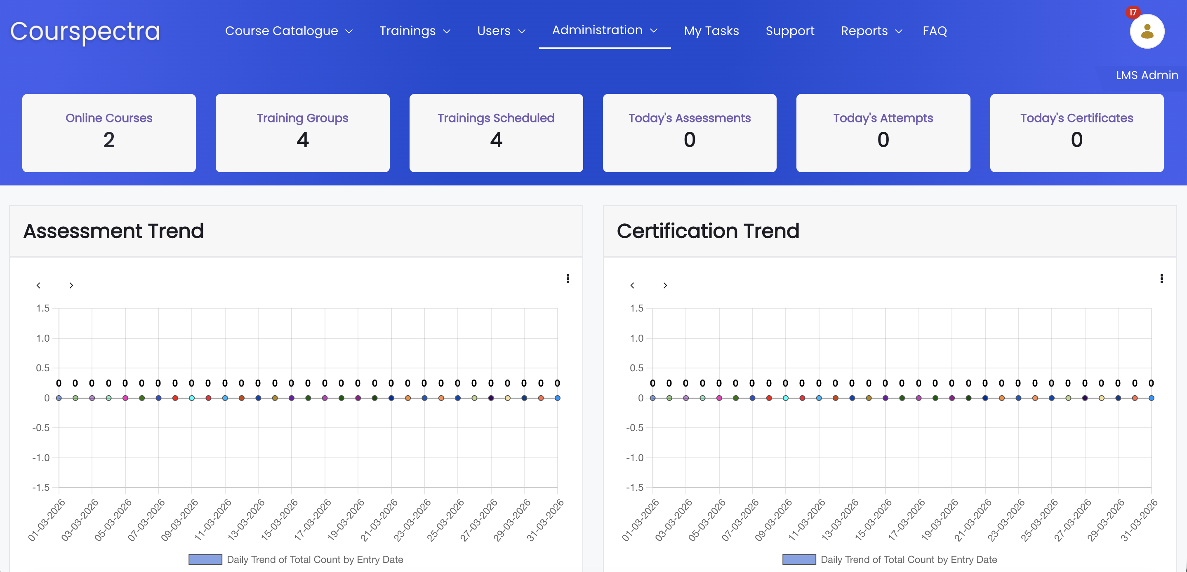Go to My Tasks
The width and height of the screenshot is (1187, 572).
click(711, 31)
